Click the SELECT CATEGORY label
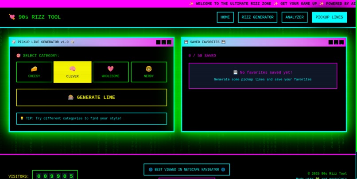Screen dimensions: 357x179 click(41, 56)
